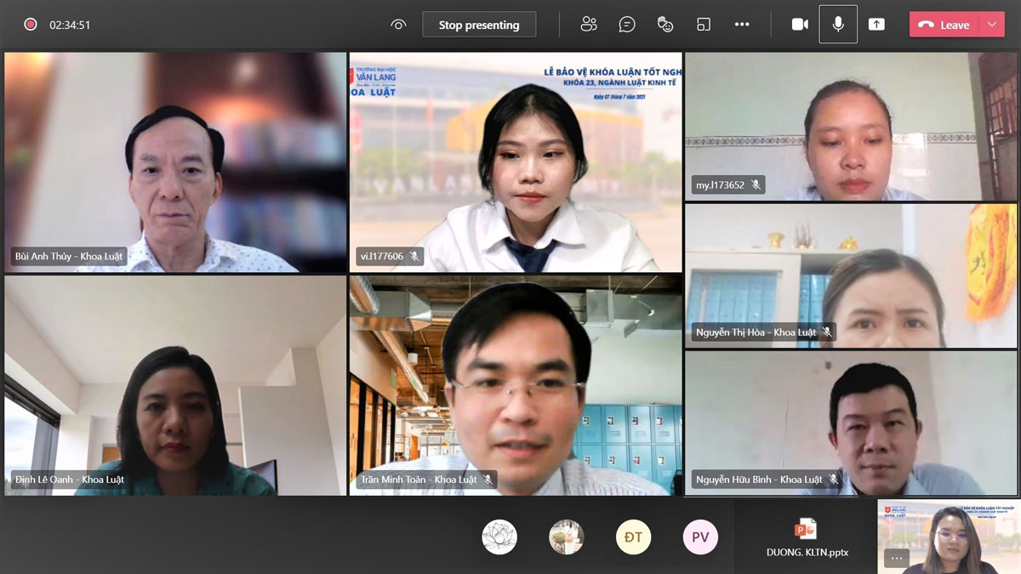Image resolution: width=1021 pixels, height=574 pixels.
Task: Click the DUONG. KLTN.pptx file label
Action: coord(807,553)
